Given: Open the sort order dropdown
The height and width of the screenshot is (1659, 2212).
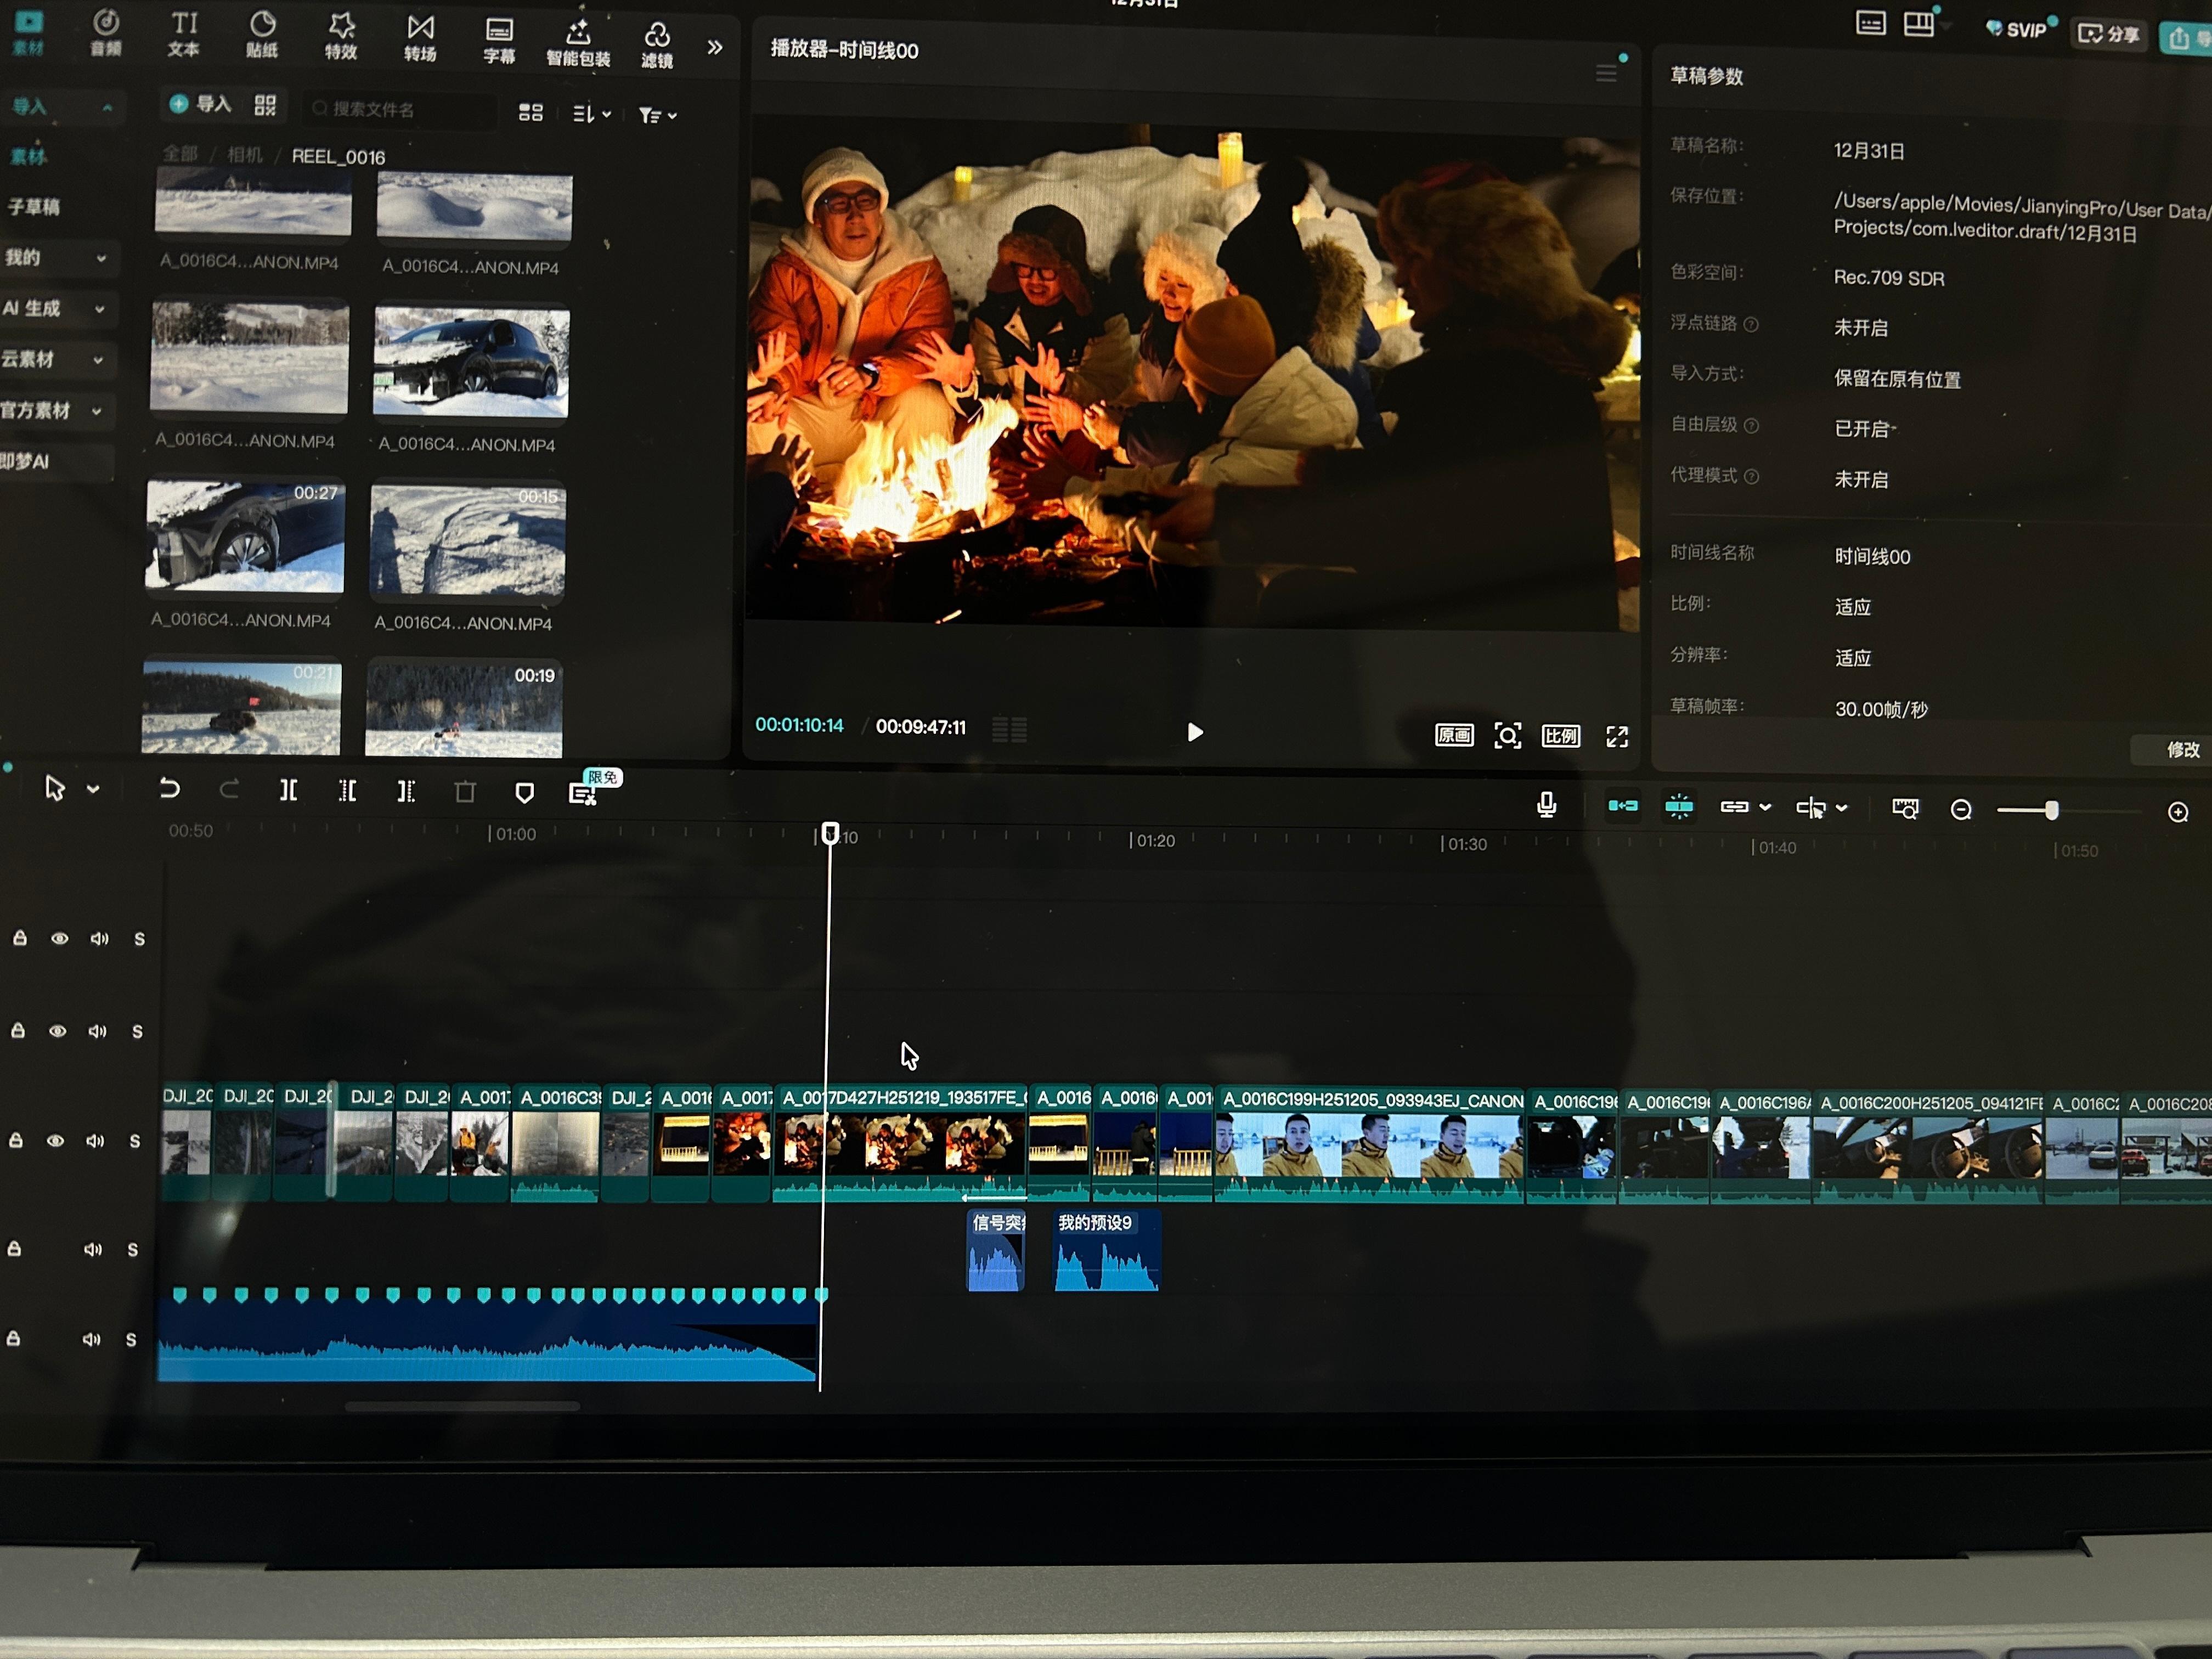Looking at the screenshot, I should click(592, 114).
